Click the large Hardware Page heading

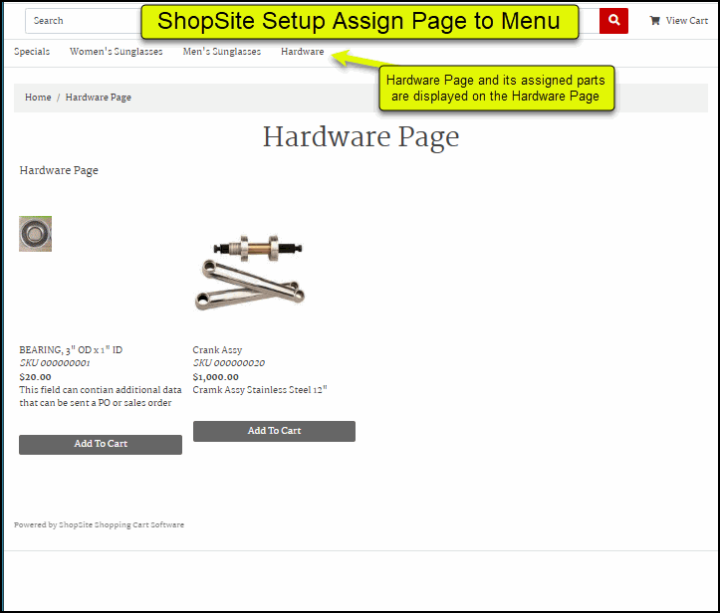pyautogui.click(x=360, y=137)
